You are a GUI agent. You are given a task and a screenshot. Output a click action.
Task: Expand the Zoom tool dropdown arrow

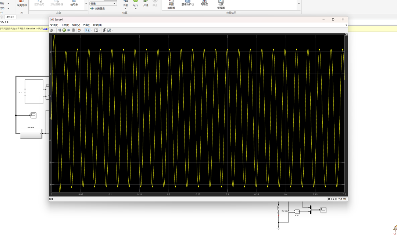(91, 30)
